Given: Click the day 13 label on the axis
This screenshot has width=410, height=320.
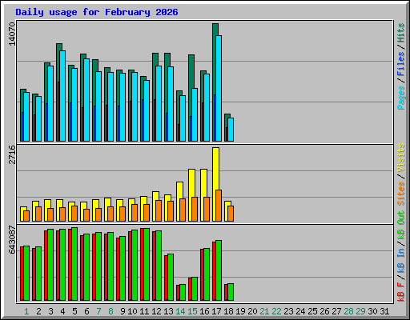Looking at the screenshot, I should pyautogui.click(x=168, y=311).
